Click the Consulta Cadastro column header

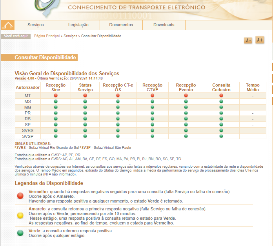click(221, 87)
